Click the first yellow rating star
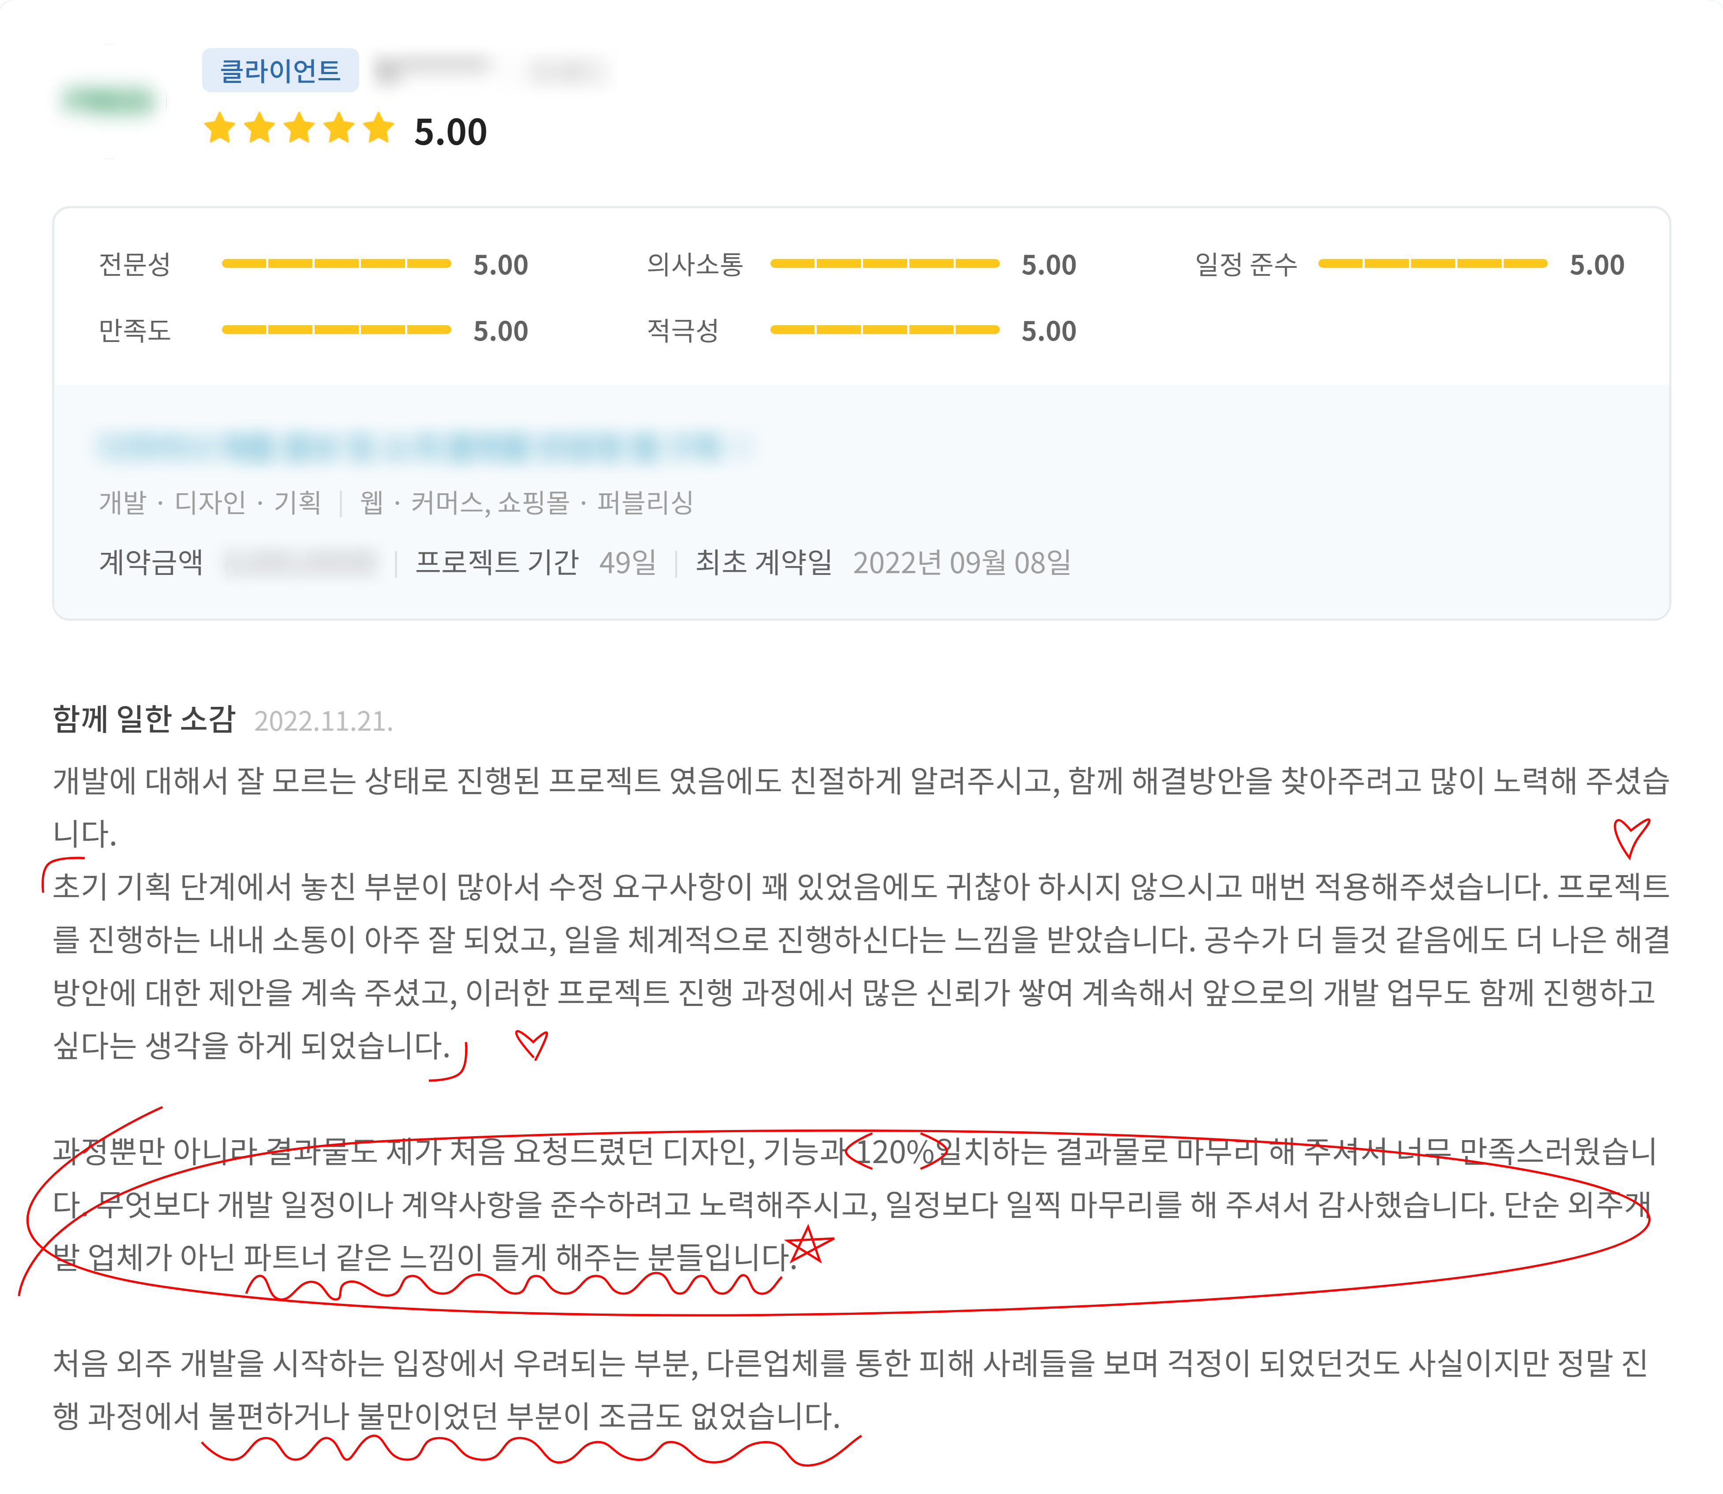This screenshot has width=1723, height=1494. pyautogui.click(x=220, y=128)
